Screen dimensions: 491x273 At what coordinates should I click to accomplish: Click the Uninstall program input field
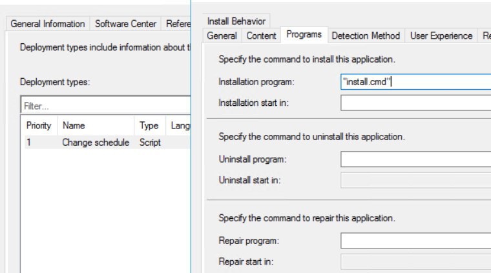point(415,159)
